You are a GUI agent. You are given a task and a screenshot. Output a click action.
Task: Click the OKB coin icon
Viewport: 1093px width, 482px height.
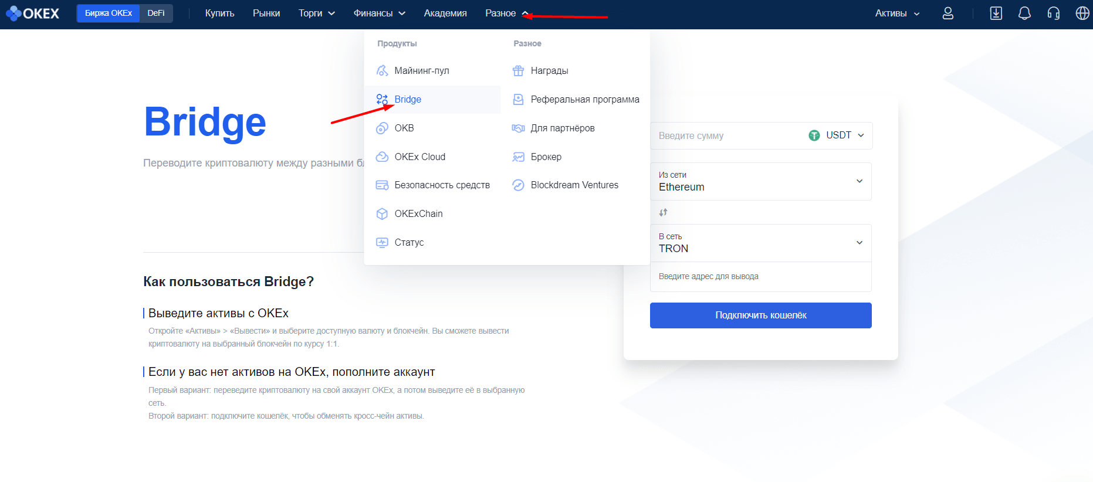coord(382,128)
